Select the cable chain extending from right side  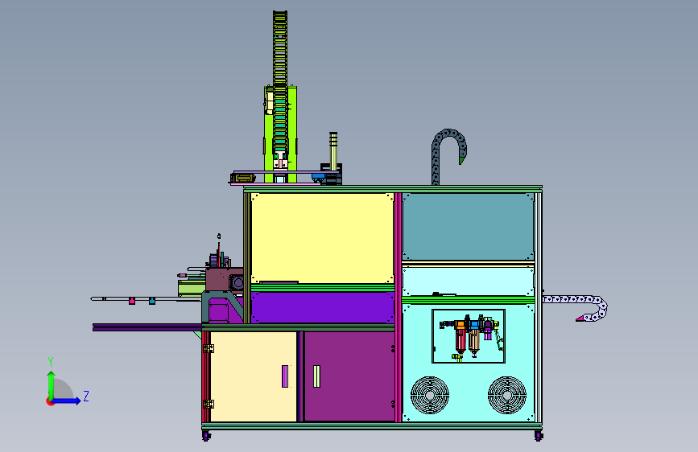click(575, 307)
